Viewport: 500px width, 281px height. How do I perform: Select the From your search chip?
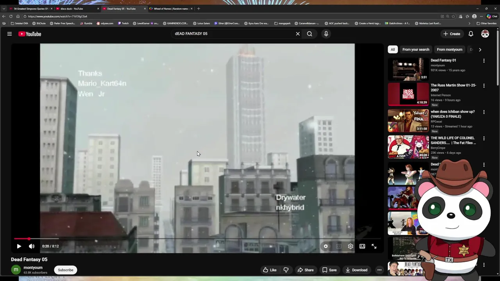coord(416,50)
